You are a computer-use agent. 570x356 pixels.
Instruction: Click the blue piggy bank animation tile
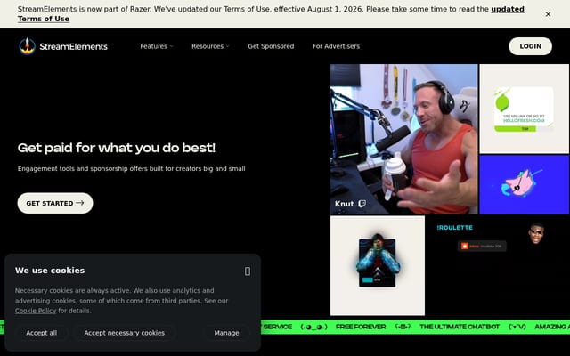pyautogui.click(x=525, y=184)
